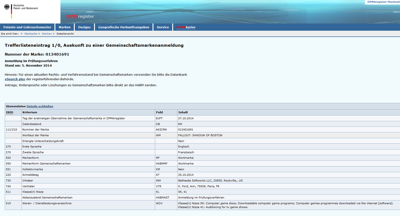Select INID code 511

[8, 192]
